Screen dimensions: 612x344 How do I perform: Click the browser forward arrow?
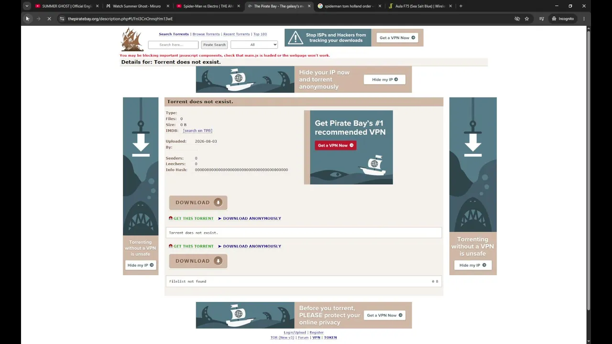[x=38, y=19]
